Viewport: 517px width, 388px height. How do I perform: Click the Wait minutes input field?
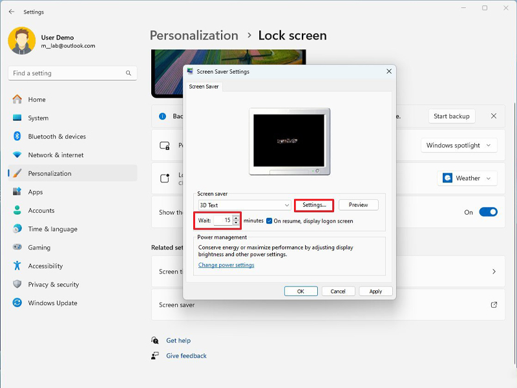223,220
